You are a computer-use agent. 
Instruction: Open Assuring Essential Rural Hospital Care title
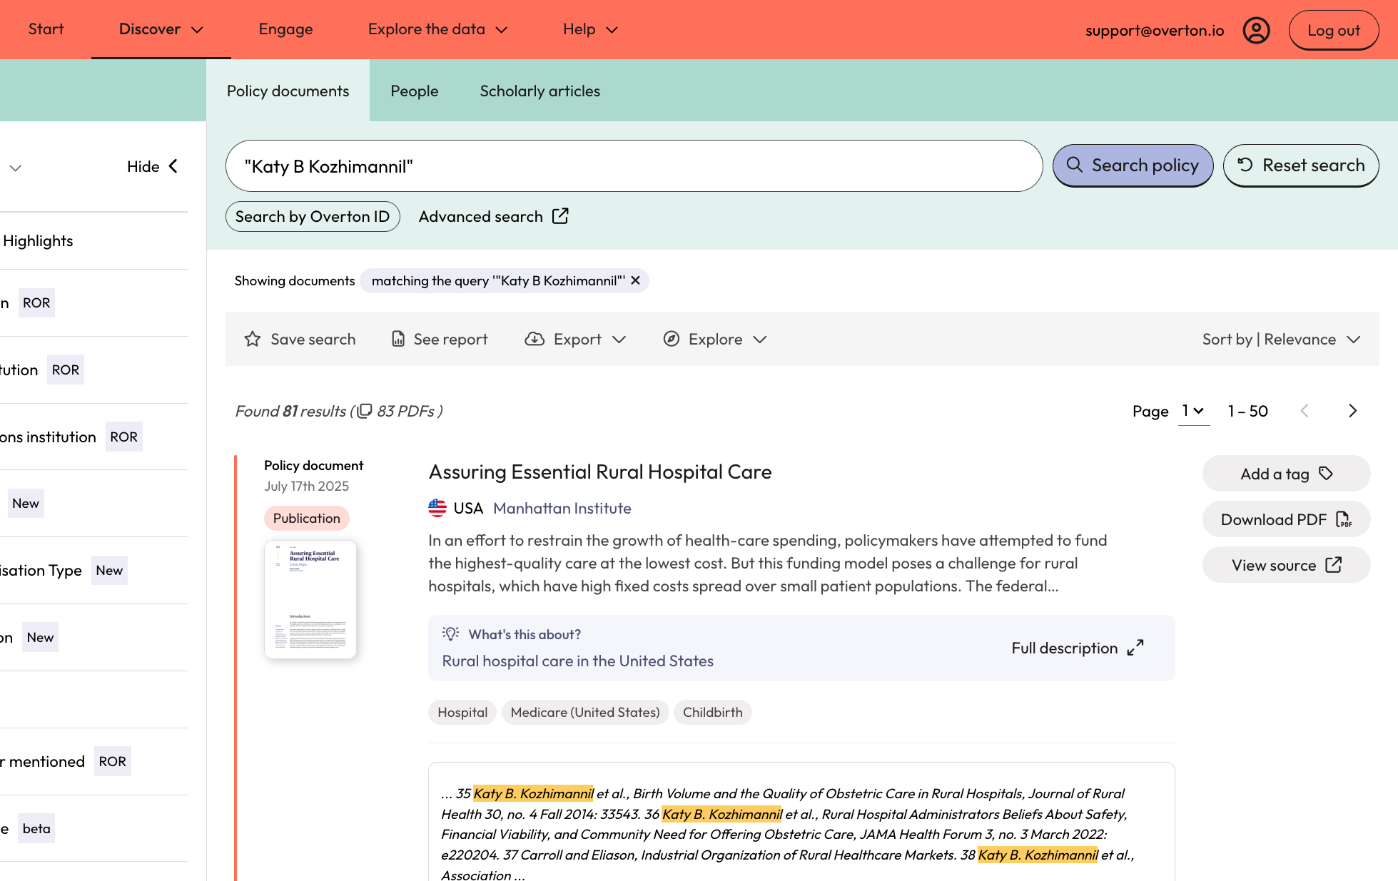(x=600, y=472)
